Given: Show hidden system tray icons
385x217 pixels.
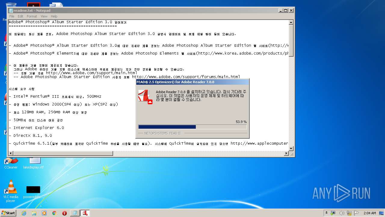Looking at the screenshot, I should tap(327, 213).
